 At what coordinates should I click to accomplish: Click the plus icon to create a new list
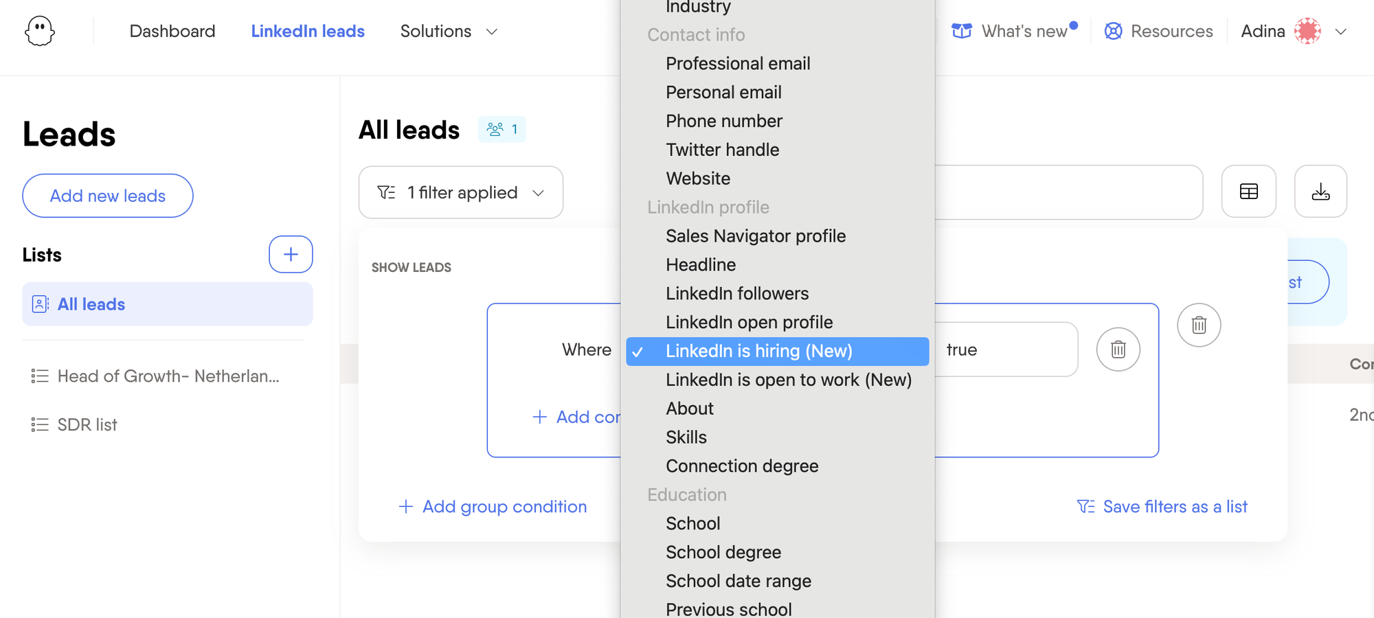(x=291, y=254)
